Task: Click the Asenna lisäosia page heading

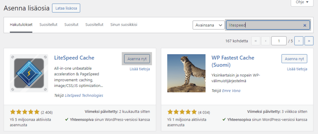Action: point(27,8)
